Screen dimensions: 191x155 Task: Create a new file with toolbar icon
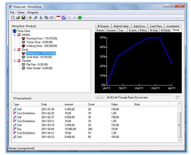click(13, 18)
